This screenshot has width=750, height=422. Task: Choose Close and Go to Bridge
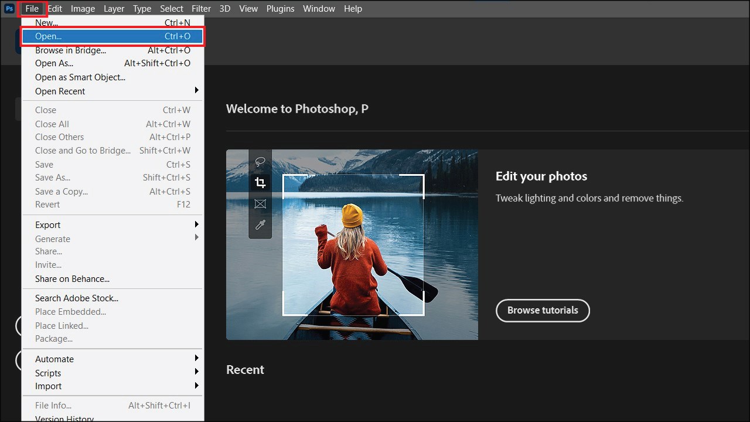83,150
